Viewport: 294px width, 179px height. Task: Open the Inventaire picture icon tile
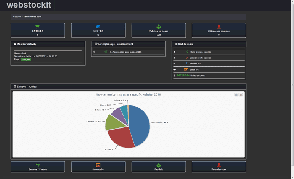(98, 166)
